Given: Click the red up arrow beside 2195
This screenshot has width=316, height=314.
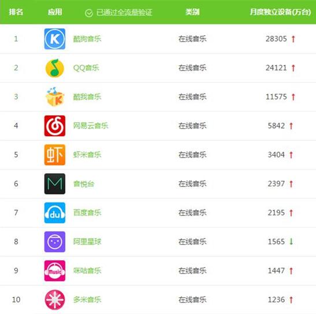Looking at the screenshot, I should [291, 213].
